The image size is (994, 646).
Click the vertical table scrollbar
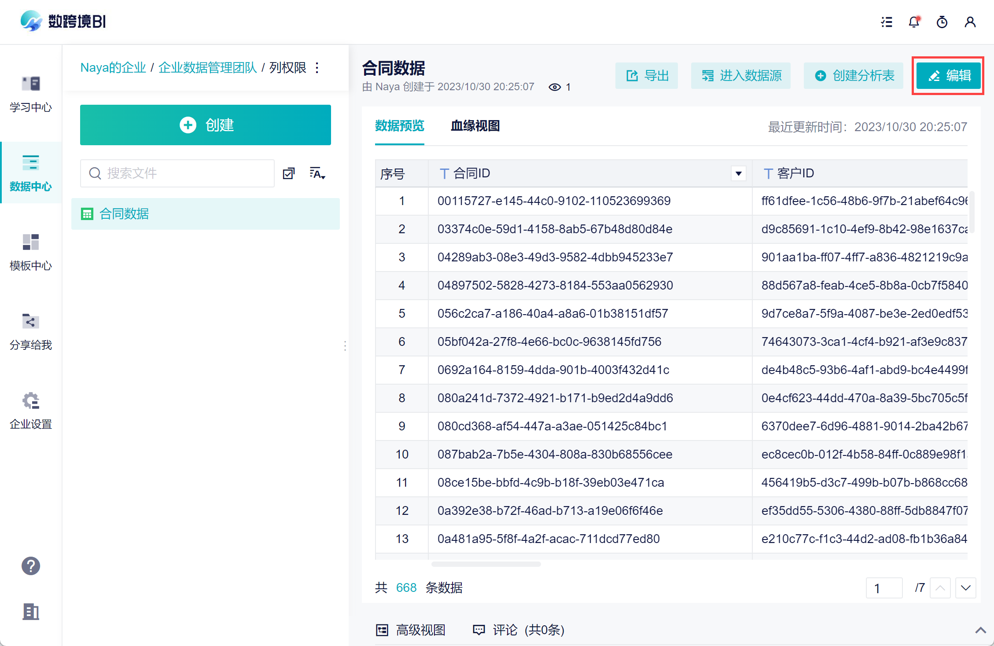click(x=972, y=213)
